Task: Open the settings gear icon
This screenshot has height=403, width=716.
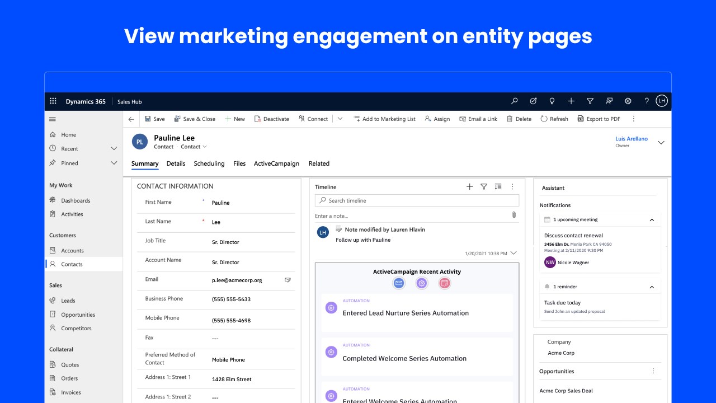Action: (628, 101)
